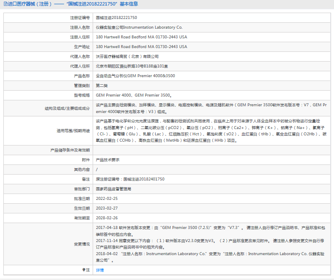Click the 注册人名称 label
The height and width of the screenshot is (280, 334).
coord(80,27)
